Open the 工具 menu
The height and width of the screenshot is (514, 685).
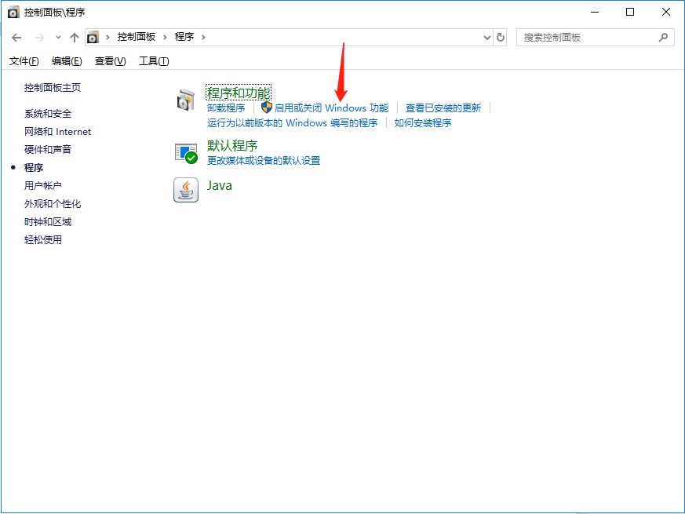coord(154,60)
